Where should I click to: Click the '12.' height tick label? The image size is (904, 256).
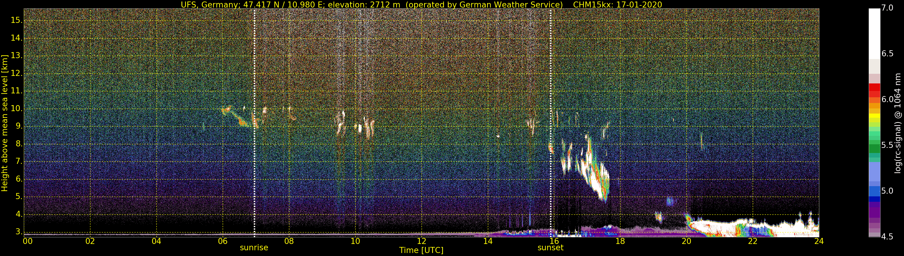(17, 73)
